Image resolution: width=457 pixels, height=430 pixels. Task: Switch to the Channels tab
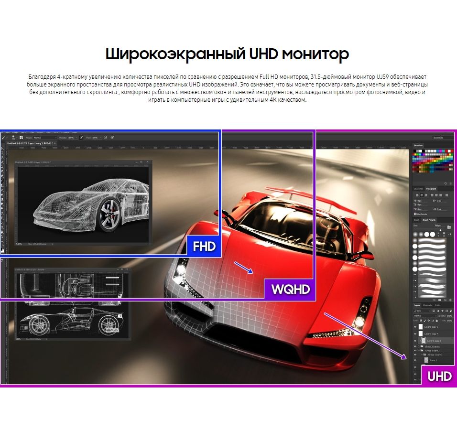(427, 305)
